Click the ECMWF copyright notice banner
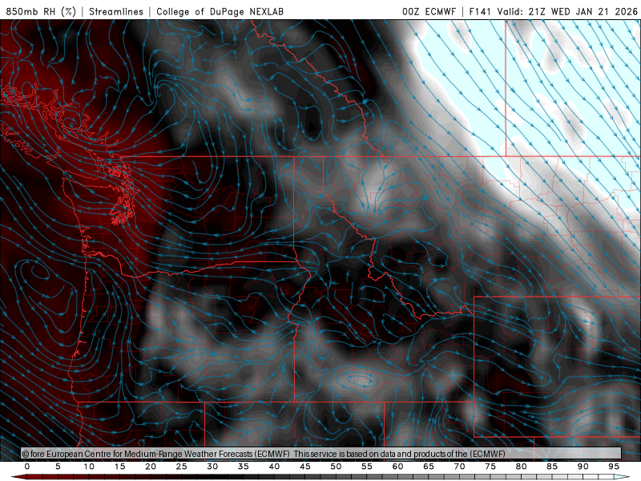Screen dimensions: 641x481 pyautogui.click(x=321, y=453)
